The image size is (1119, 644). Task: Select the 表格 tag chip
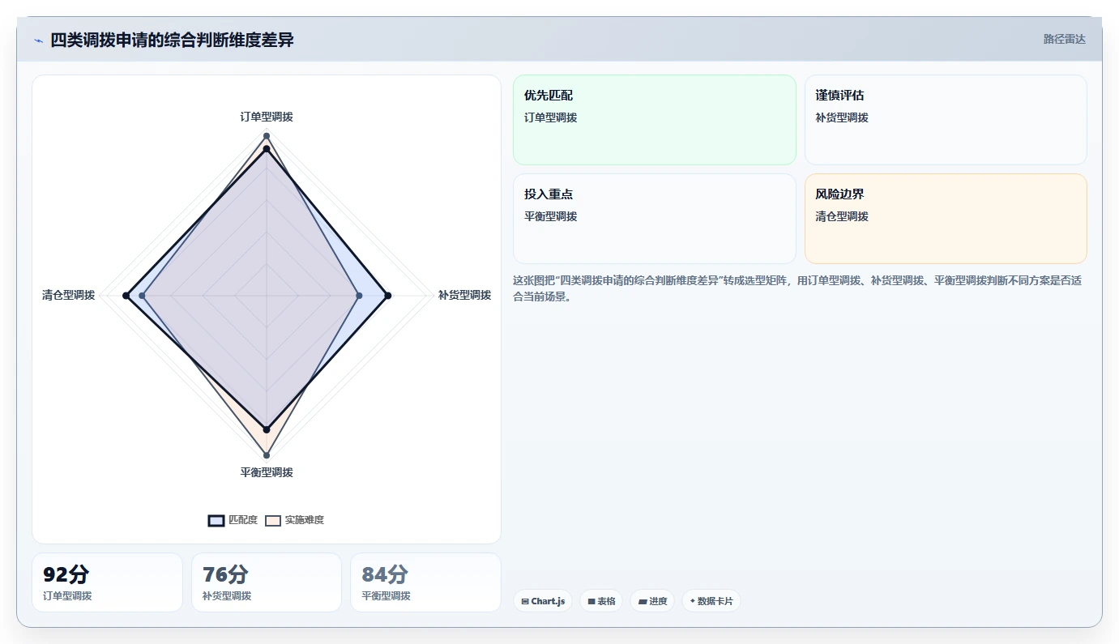pyautogui.click(x=601, y=601)
